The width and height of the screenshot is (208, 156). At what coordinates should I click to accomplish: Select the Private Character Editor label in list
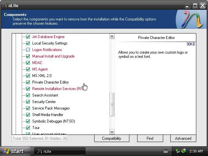point(50,82)
